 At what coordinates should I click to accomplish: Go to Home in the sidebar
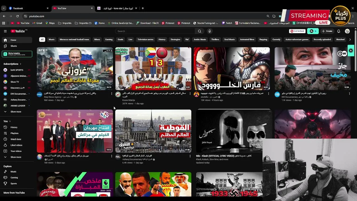[17, 40]
